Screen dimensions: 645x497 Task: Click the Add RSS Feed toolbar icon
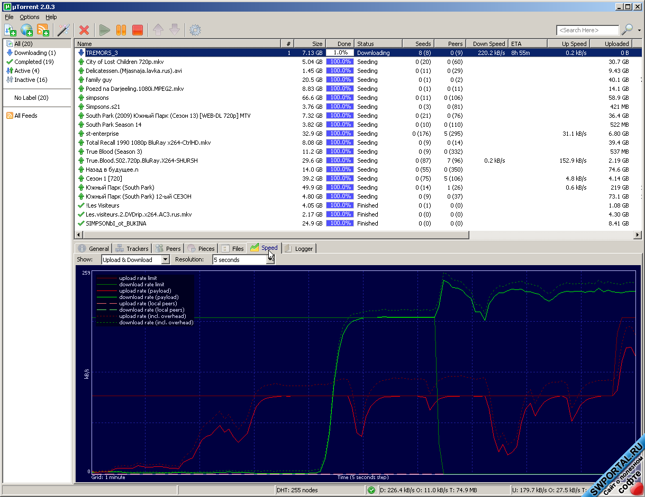[43, 30]
